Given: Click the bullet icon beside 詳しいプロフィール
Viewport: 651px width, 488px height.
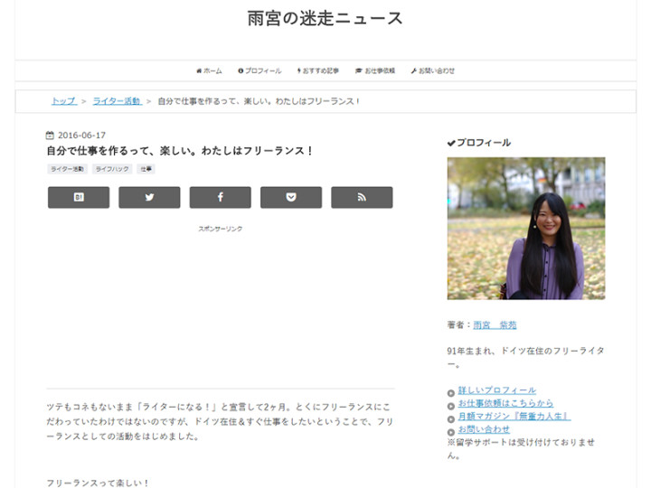Looking at the screenshot, I should tap(451, 393).
